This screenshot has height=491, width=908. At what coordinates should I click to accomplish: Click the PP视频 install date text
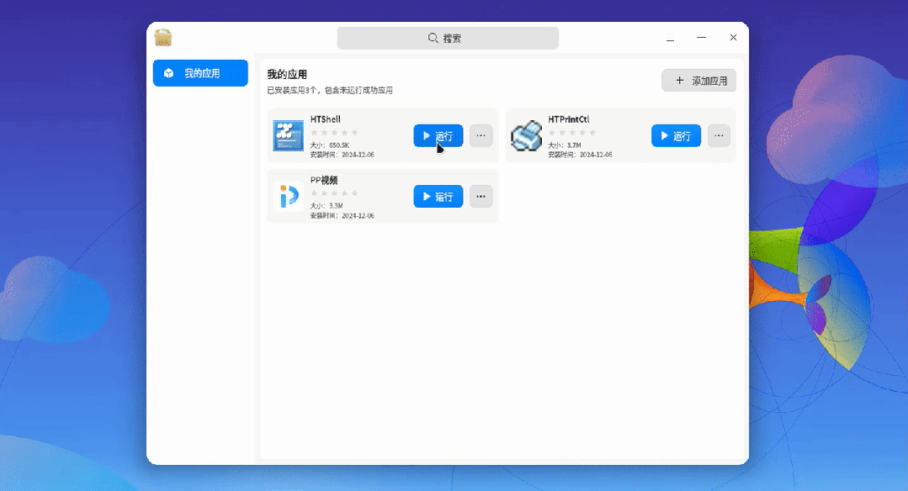(342, 216)
